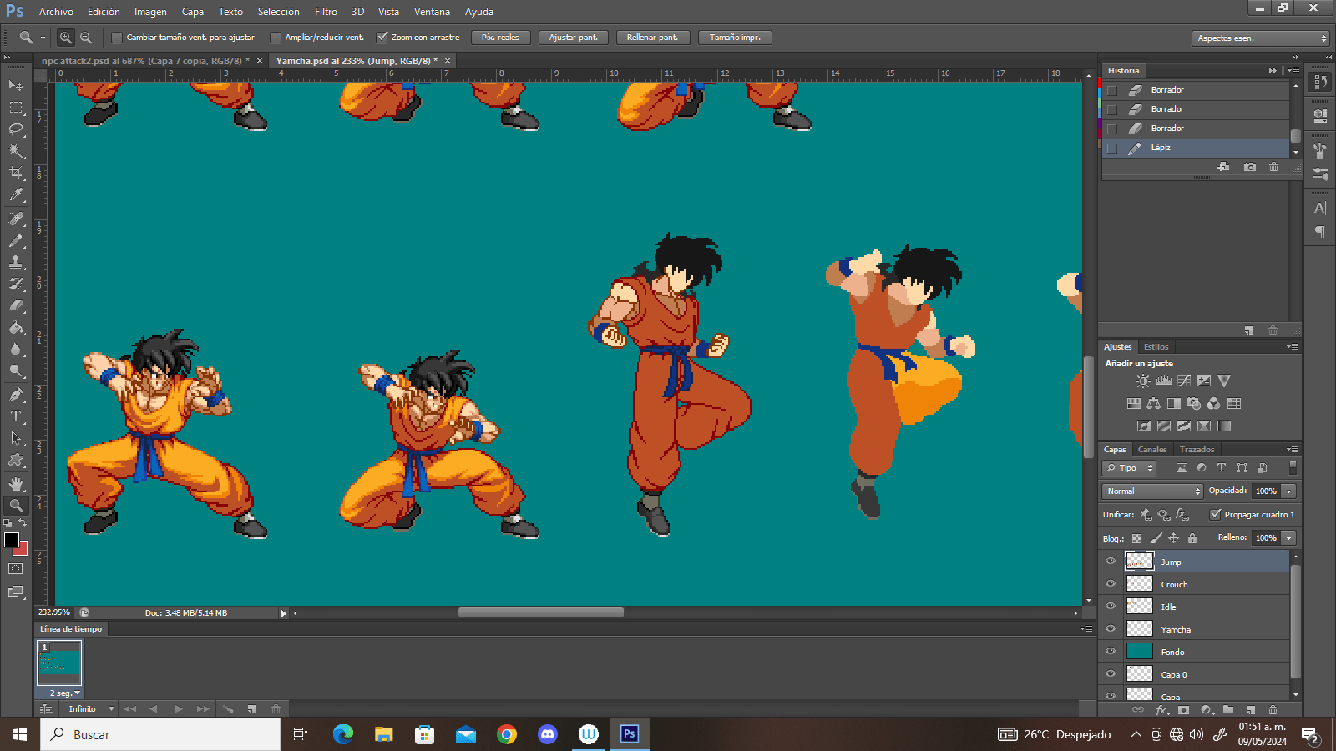The image size is (1336, 751).
Task: Pick the Eyedropper tool
Action: [16, 195]
